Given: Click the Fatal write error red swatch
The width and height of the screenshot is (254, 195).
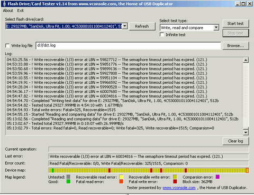Looking at the screenshot, I should [x=175, y=181].
